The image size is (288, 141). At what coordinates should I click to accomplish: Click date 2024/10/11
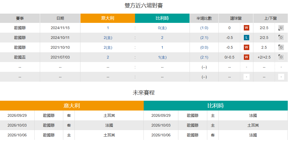(60, 38)
